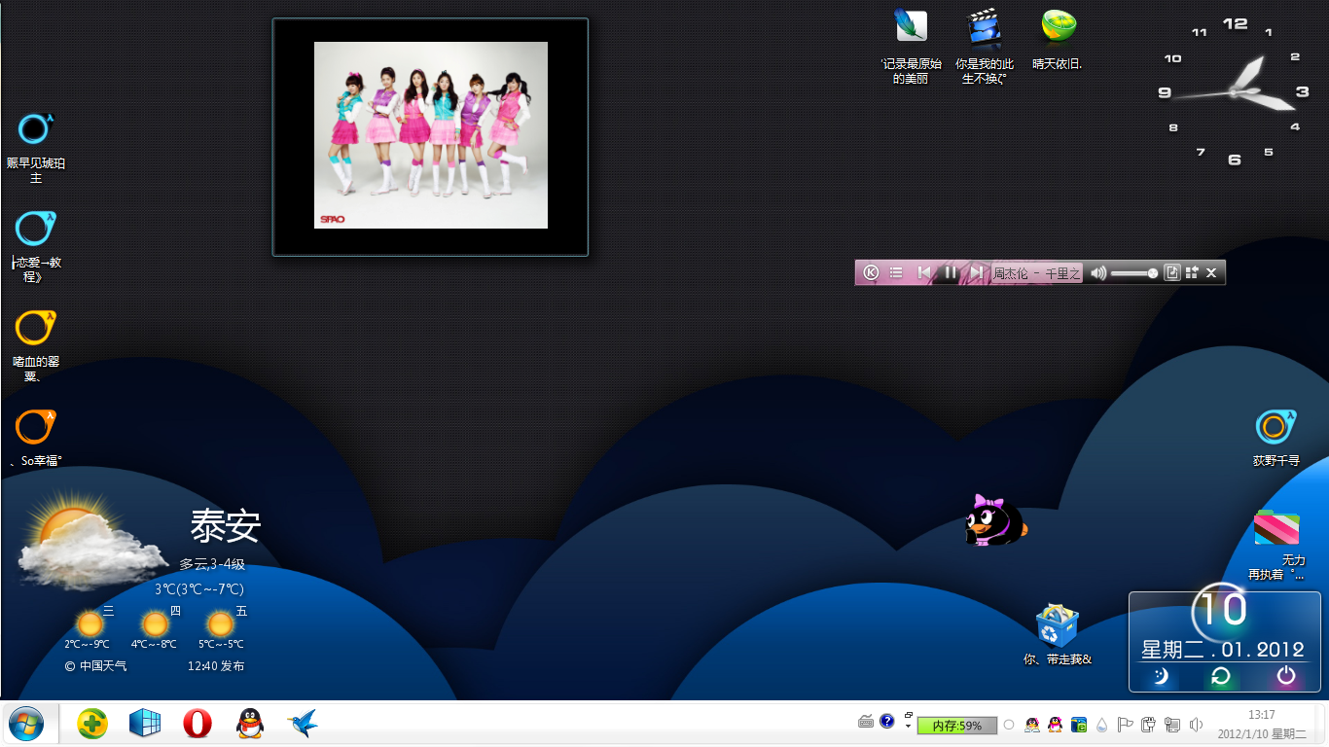Launch Opera browser from taskbar
The height and width of the screenshot is (747, 1329).
point(198,724)
